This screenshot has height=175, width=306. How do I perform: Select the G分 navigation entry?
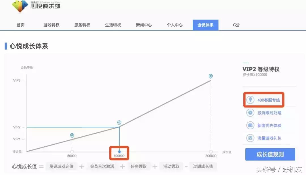point(236,25)
